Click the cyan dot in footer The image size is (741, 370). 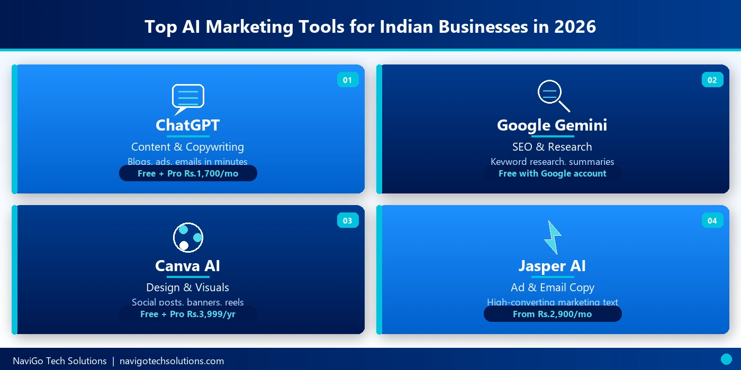point(726,358)
